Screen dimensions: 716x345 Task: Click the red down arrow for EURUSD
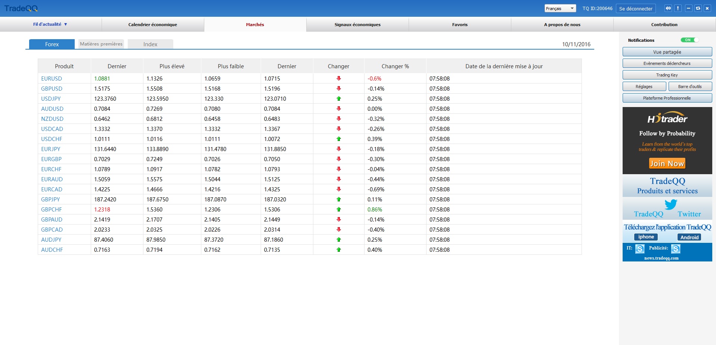point(339,79)
